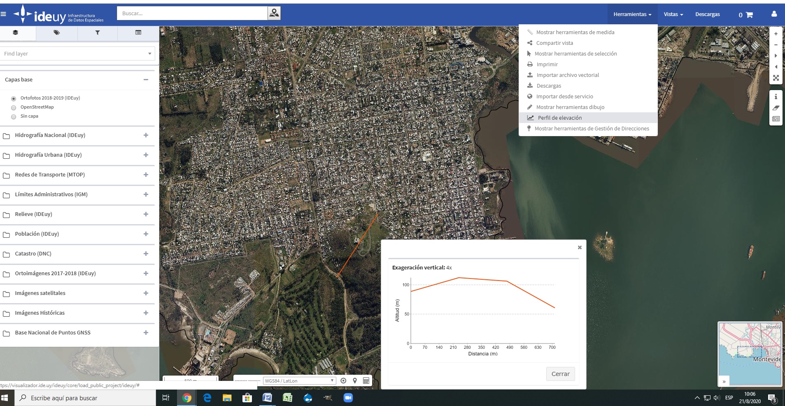The height and width of the screenshot is (406, 785).
Task: Collapse the Capas base section
Action: (145, 79)
